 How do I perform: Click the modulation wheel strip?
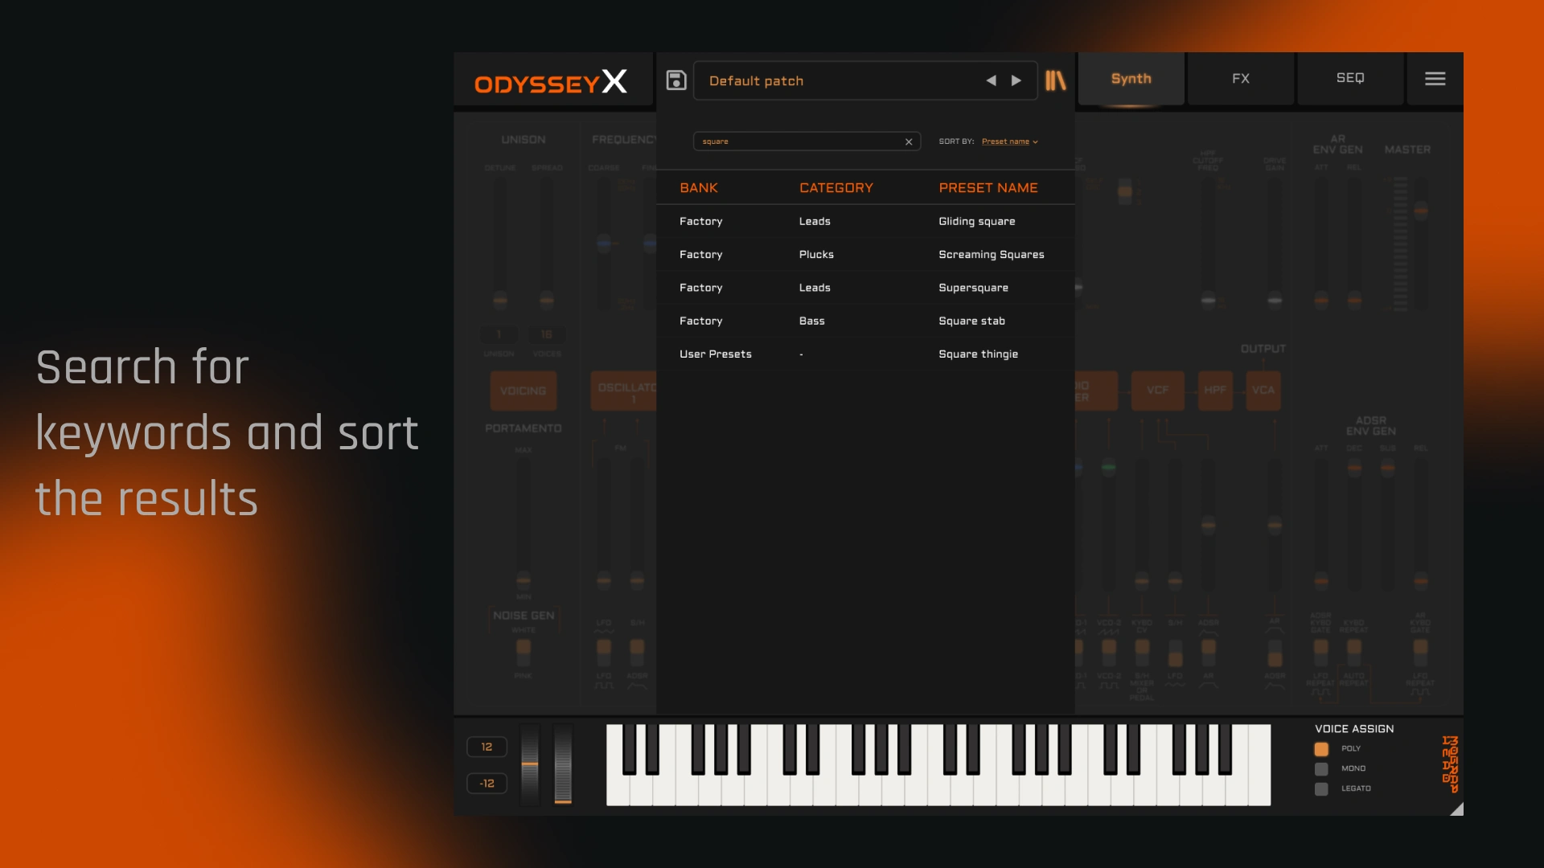point(563,764)
